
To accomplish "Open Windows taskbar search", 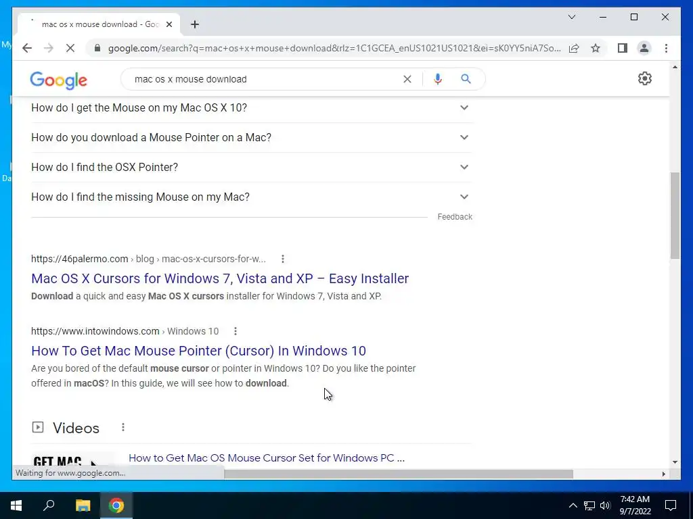I will (x=49, y=505).
